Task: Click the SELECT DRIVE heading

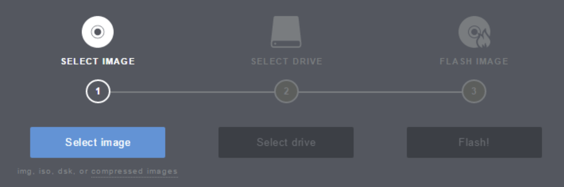Action: (286, 62)
